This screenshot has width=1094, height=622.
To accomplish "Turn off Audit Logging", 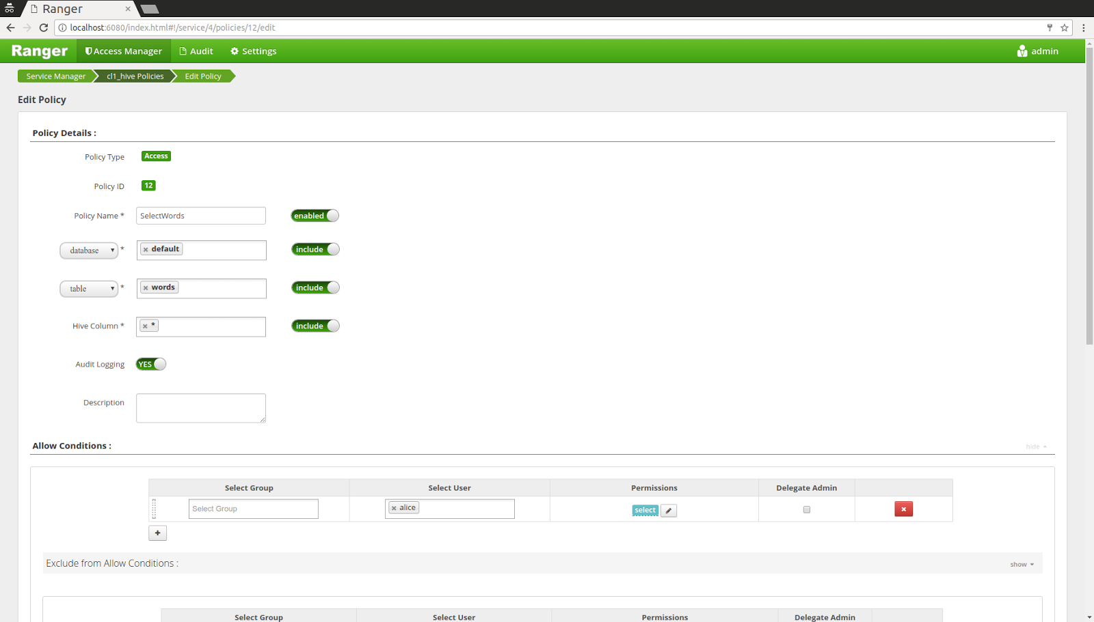I will point(150,364).
